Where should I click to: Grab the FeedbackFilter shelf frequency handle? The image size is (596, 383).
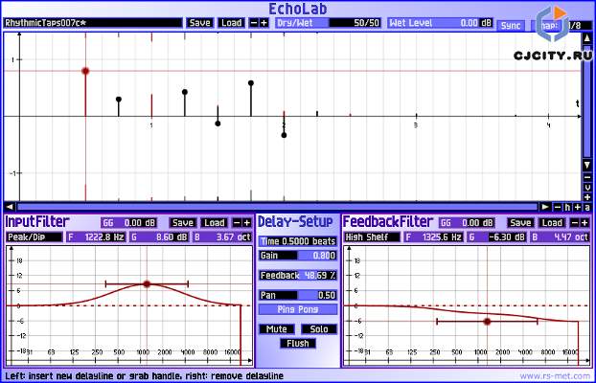click(488, 322)
